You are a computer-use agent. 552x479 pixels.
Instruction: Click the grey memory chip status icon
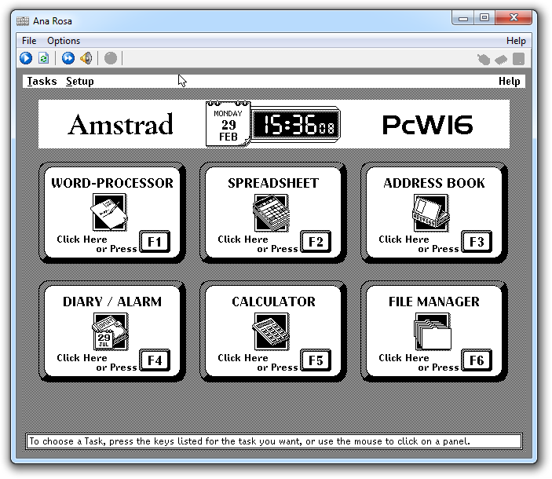pos(501,60)
